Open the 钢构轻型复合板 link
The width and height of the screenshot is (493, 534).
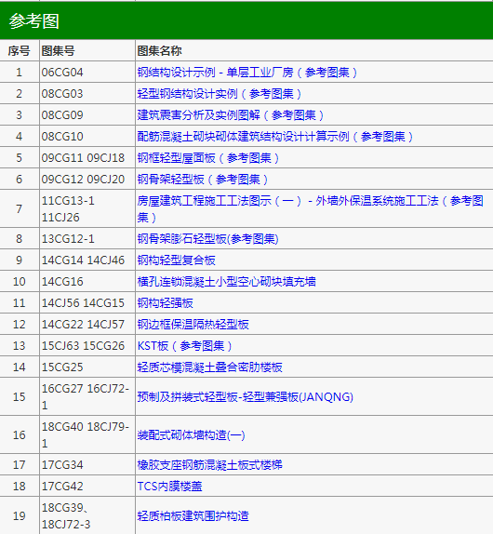click(177, 260)
